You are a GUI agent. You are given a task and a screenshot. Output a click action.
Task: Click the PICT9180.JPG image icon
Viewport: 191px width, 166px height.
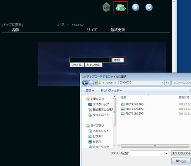click(x=123, y=114)
